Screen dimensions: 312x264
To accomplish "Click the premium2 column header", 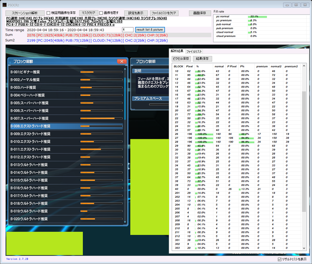I will coord(291,66).
